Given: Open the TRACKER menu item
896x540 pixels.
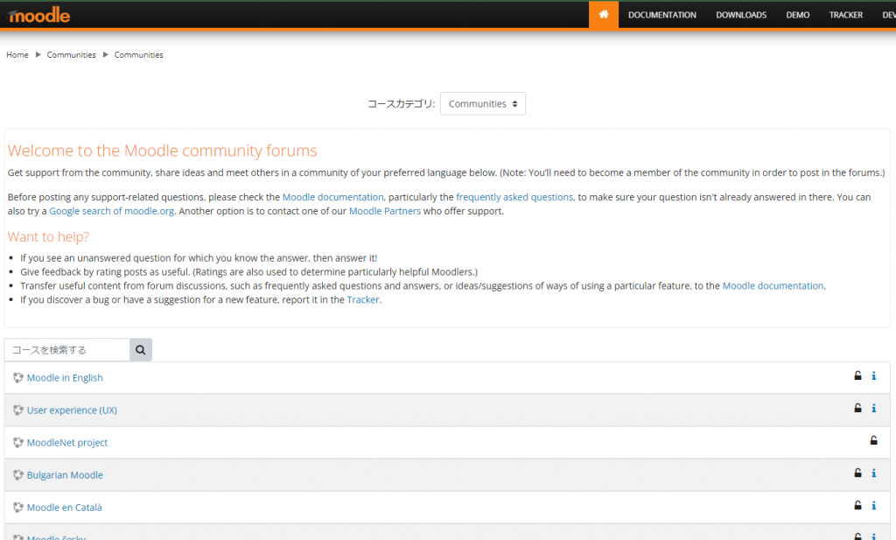Looking at the screenshot, I should pyautogui.click(x=846, y=15).
